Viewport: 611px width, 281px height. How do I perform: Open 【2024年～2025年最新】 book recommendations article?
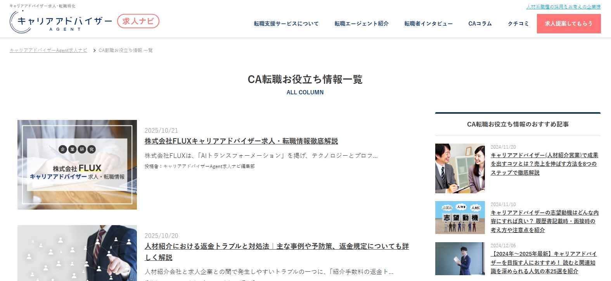pos(543,262)
